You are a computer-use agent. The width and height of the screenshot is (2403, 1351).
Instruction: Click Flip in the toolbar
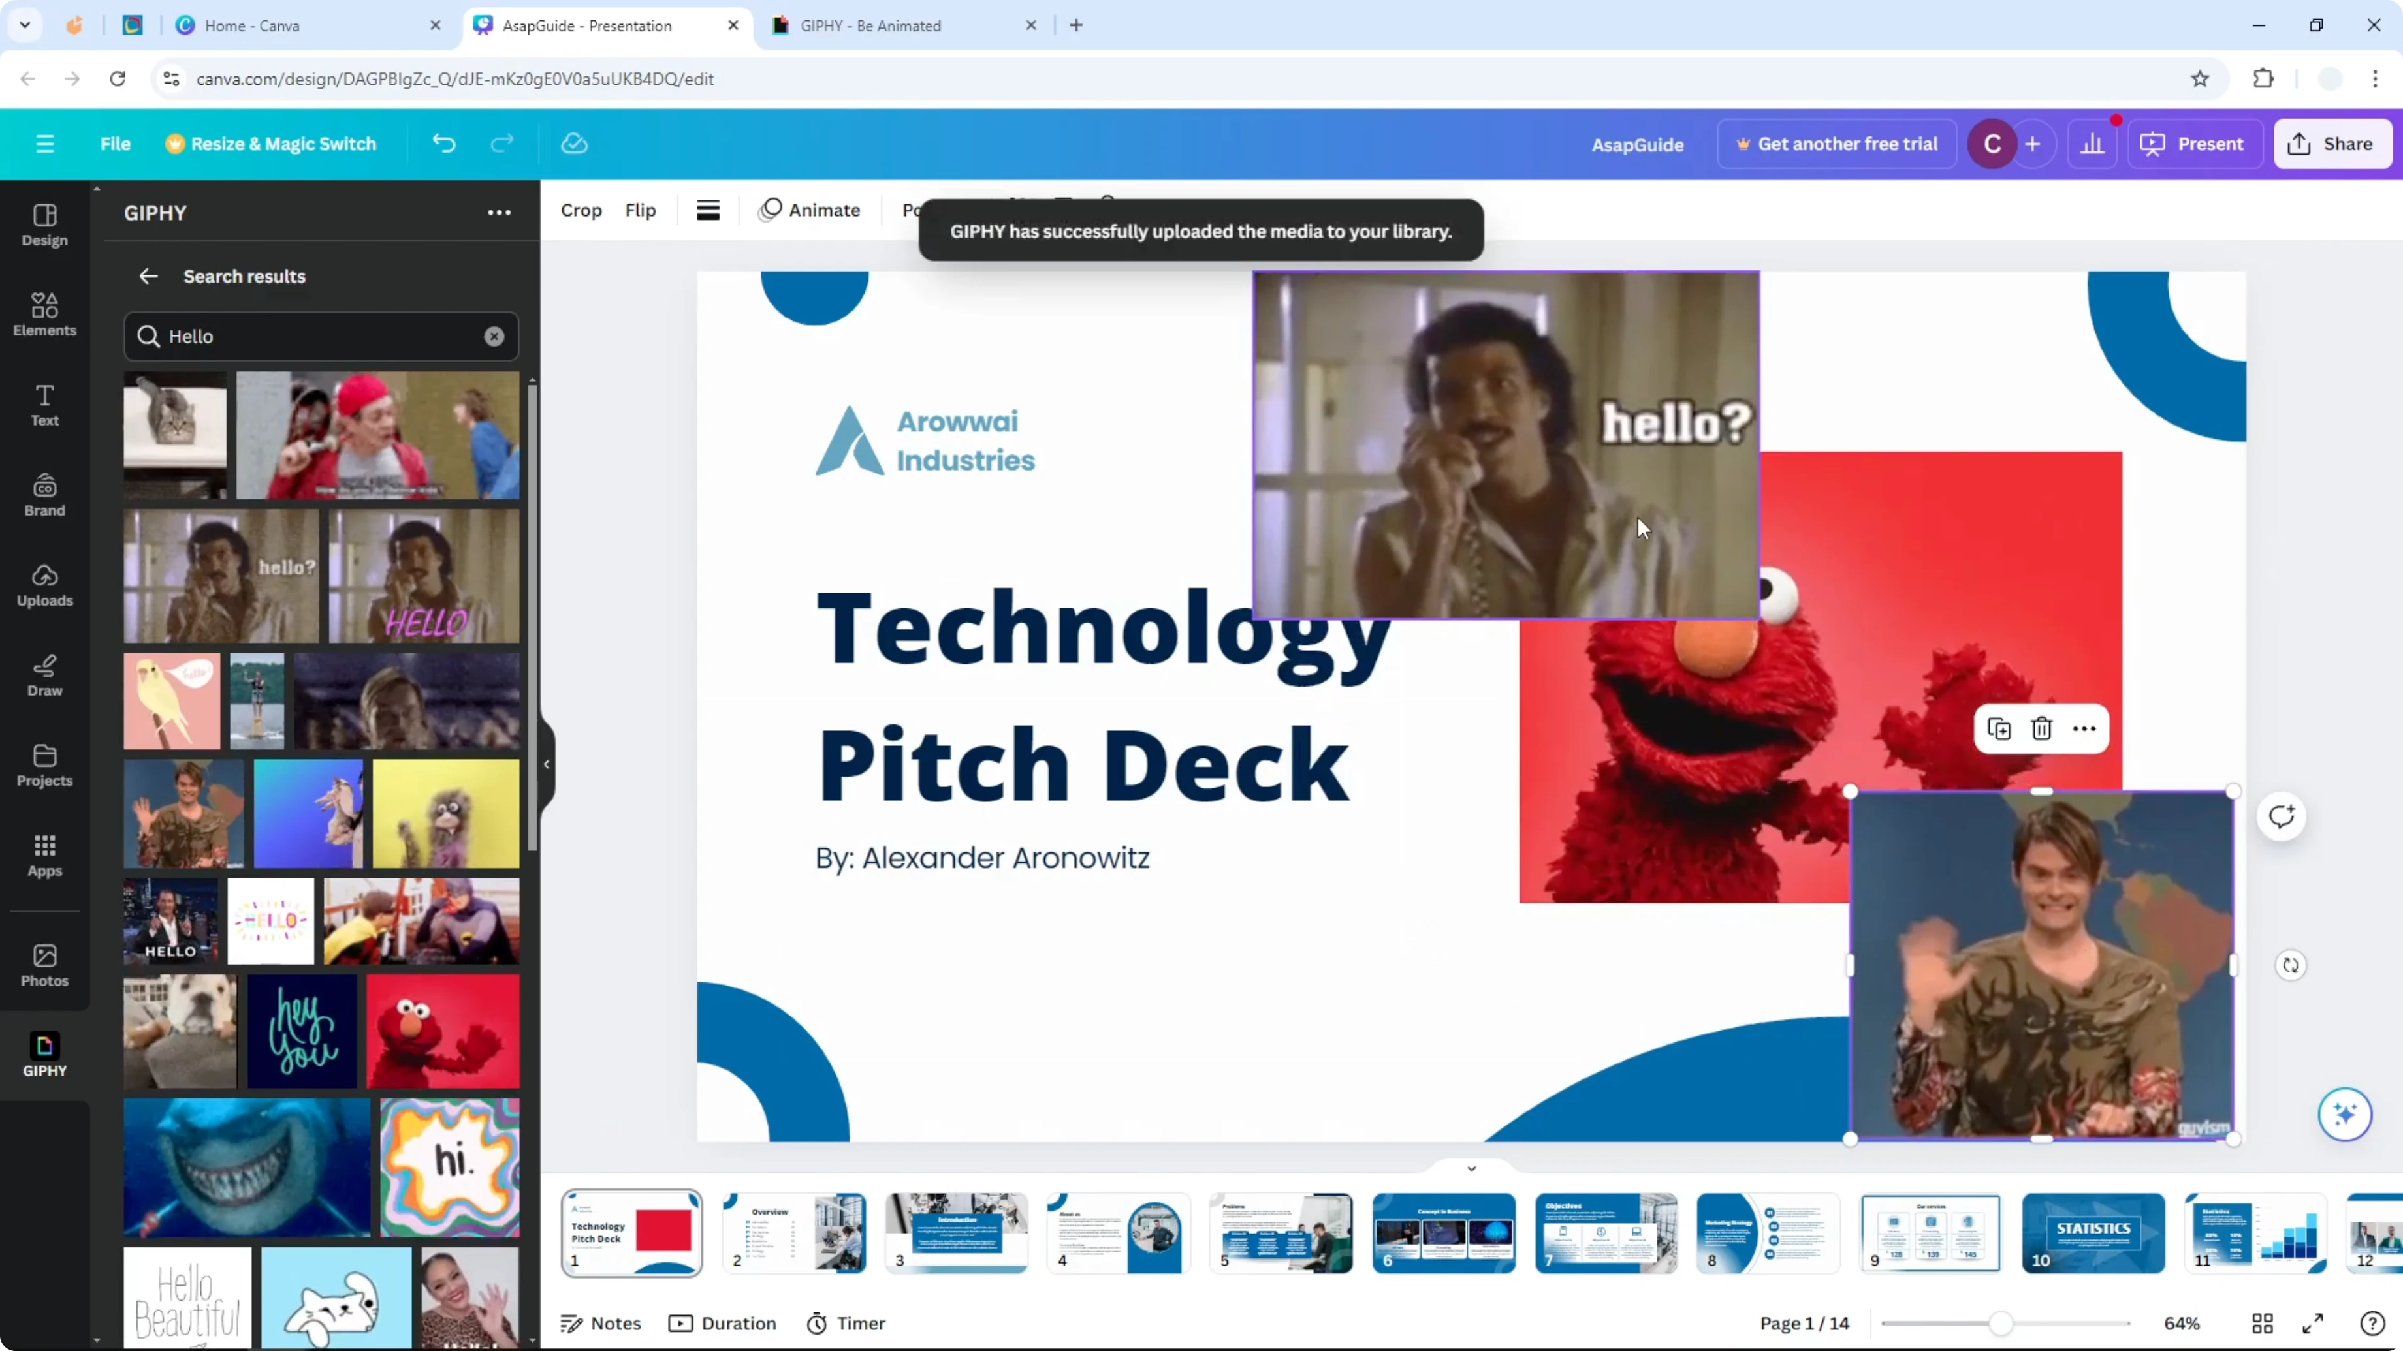point(640,210)
